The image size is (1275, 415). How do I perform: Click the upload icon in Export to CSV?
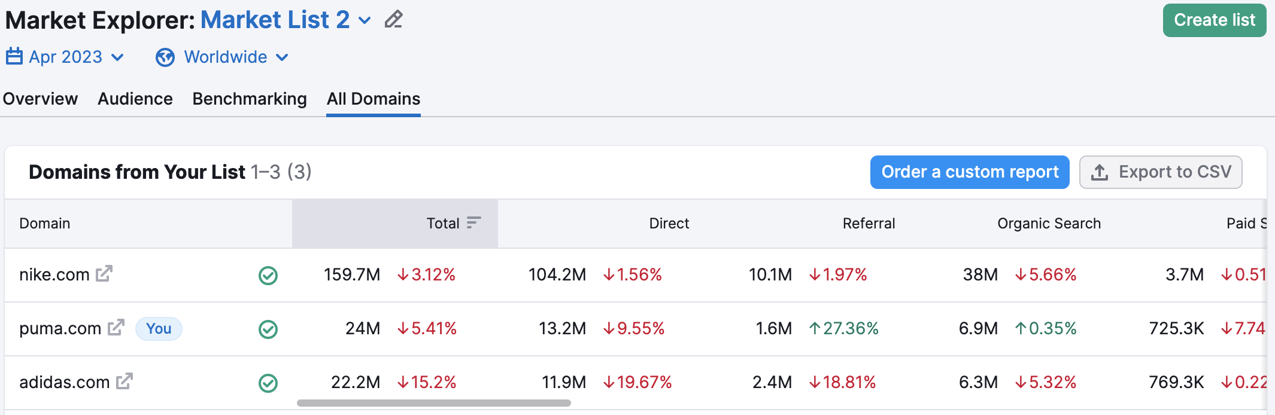tap(1100, 172)
